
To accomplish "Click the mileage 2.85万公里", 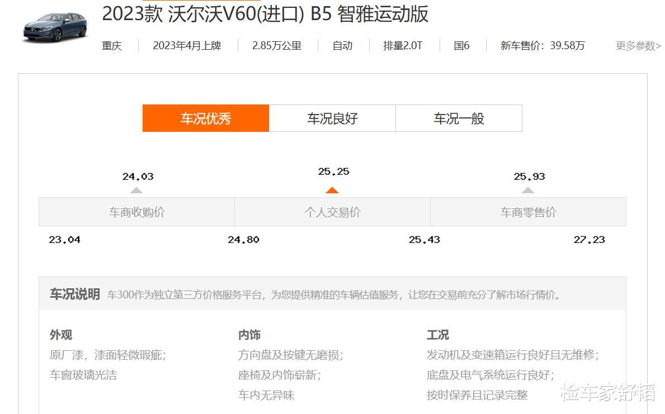I will point(277,46).
